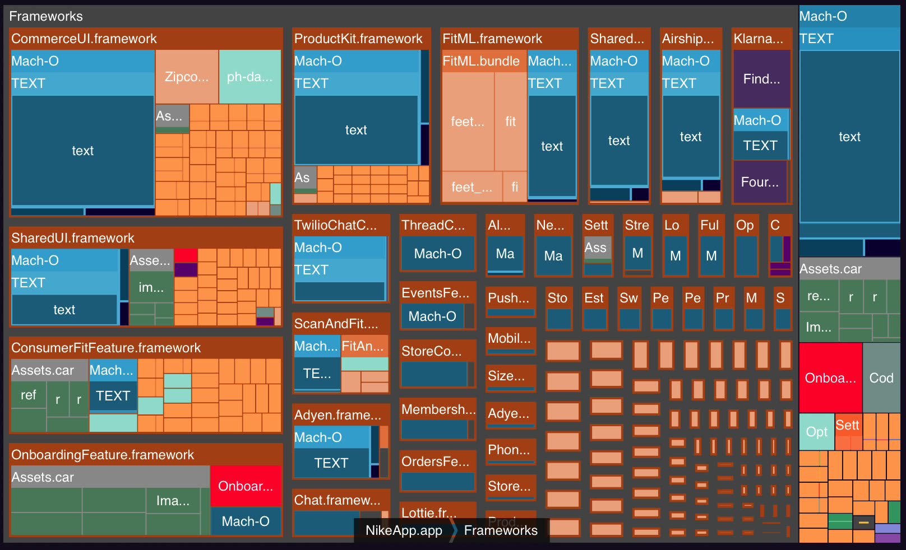Open the CommerceUI.framework block header

pos(146,39)
